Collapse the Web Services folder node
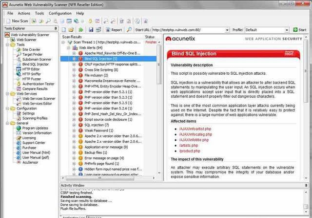 click(x=7, y=94)
